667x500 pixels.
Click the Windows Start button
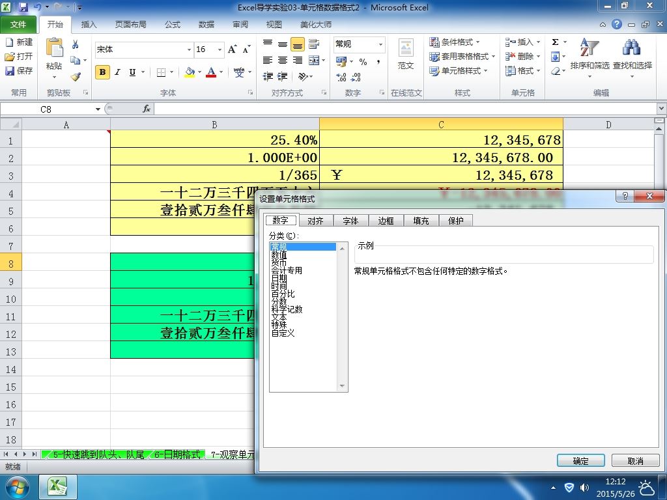[17, 488]
